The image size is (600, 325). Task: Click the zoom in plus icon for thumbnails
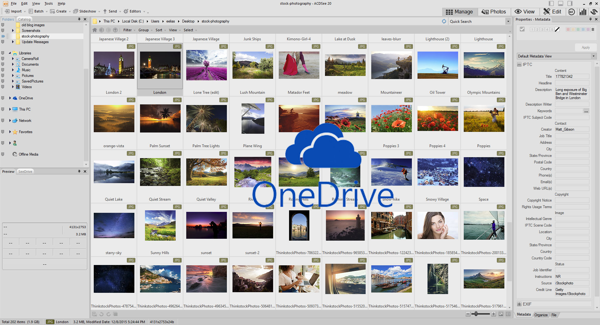(493, 314)
